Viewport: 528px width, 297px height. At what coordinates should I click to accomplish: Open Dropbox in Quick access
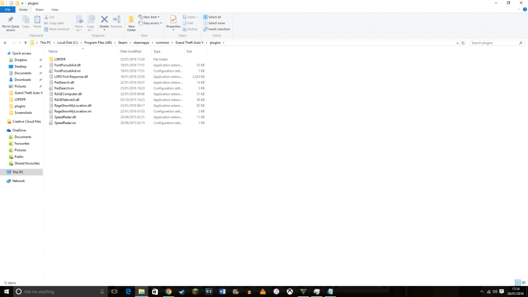21,60
